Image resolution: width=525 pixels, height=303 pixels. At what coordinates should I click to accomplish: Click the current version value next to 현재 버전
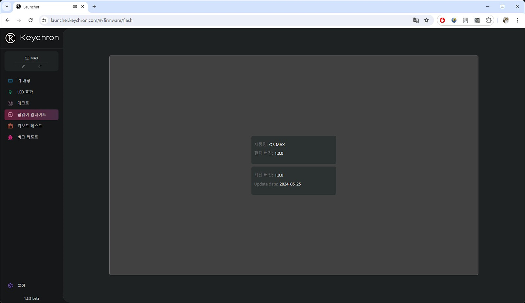coord(279,153)
